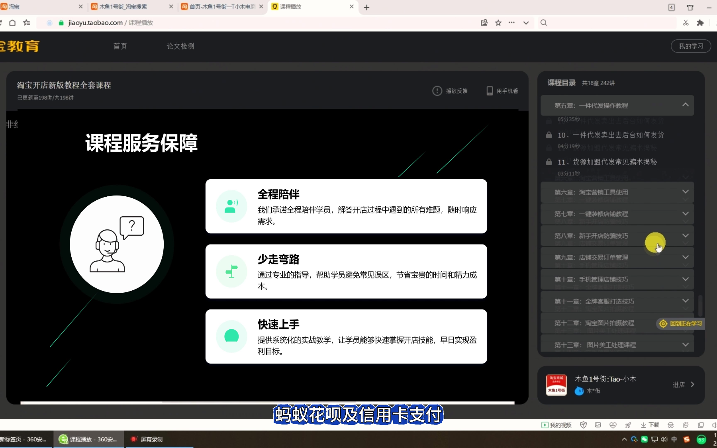This screenshot has height=448, width=717.
Task: Open the browser extensions puzzle icon
Action: pos(700,23)
